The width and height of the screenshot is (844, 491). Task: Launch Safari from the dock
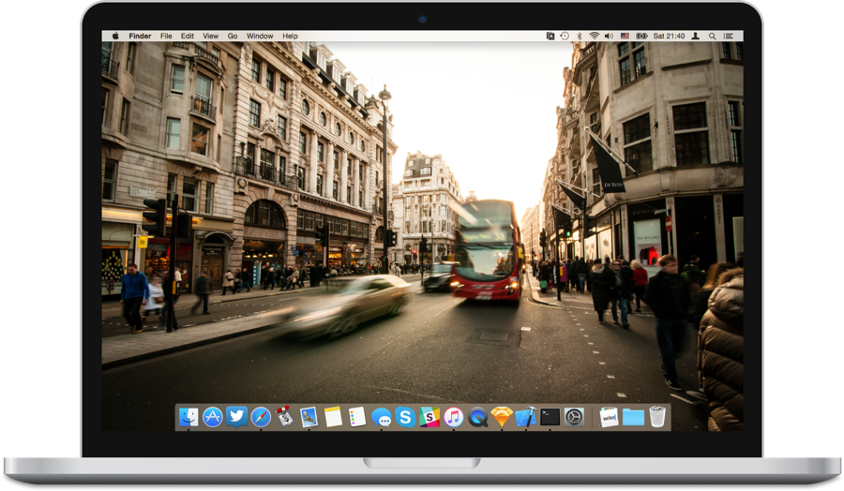point(261,417)
